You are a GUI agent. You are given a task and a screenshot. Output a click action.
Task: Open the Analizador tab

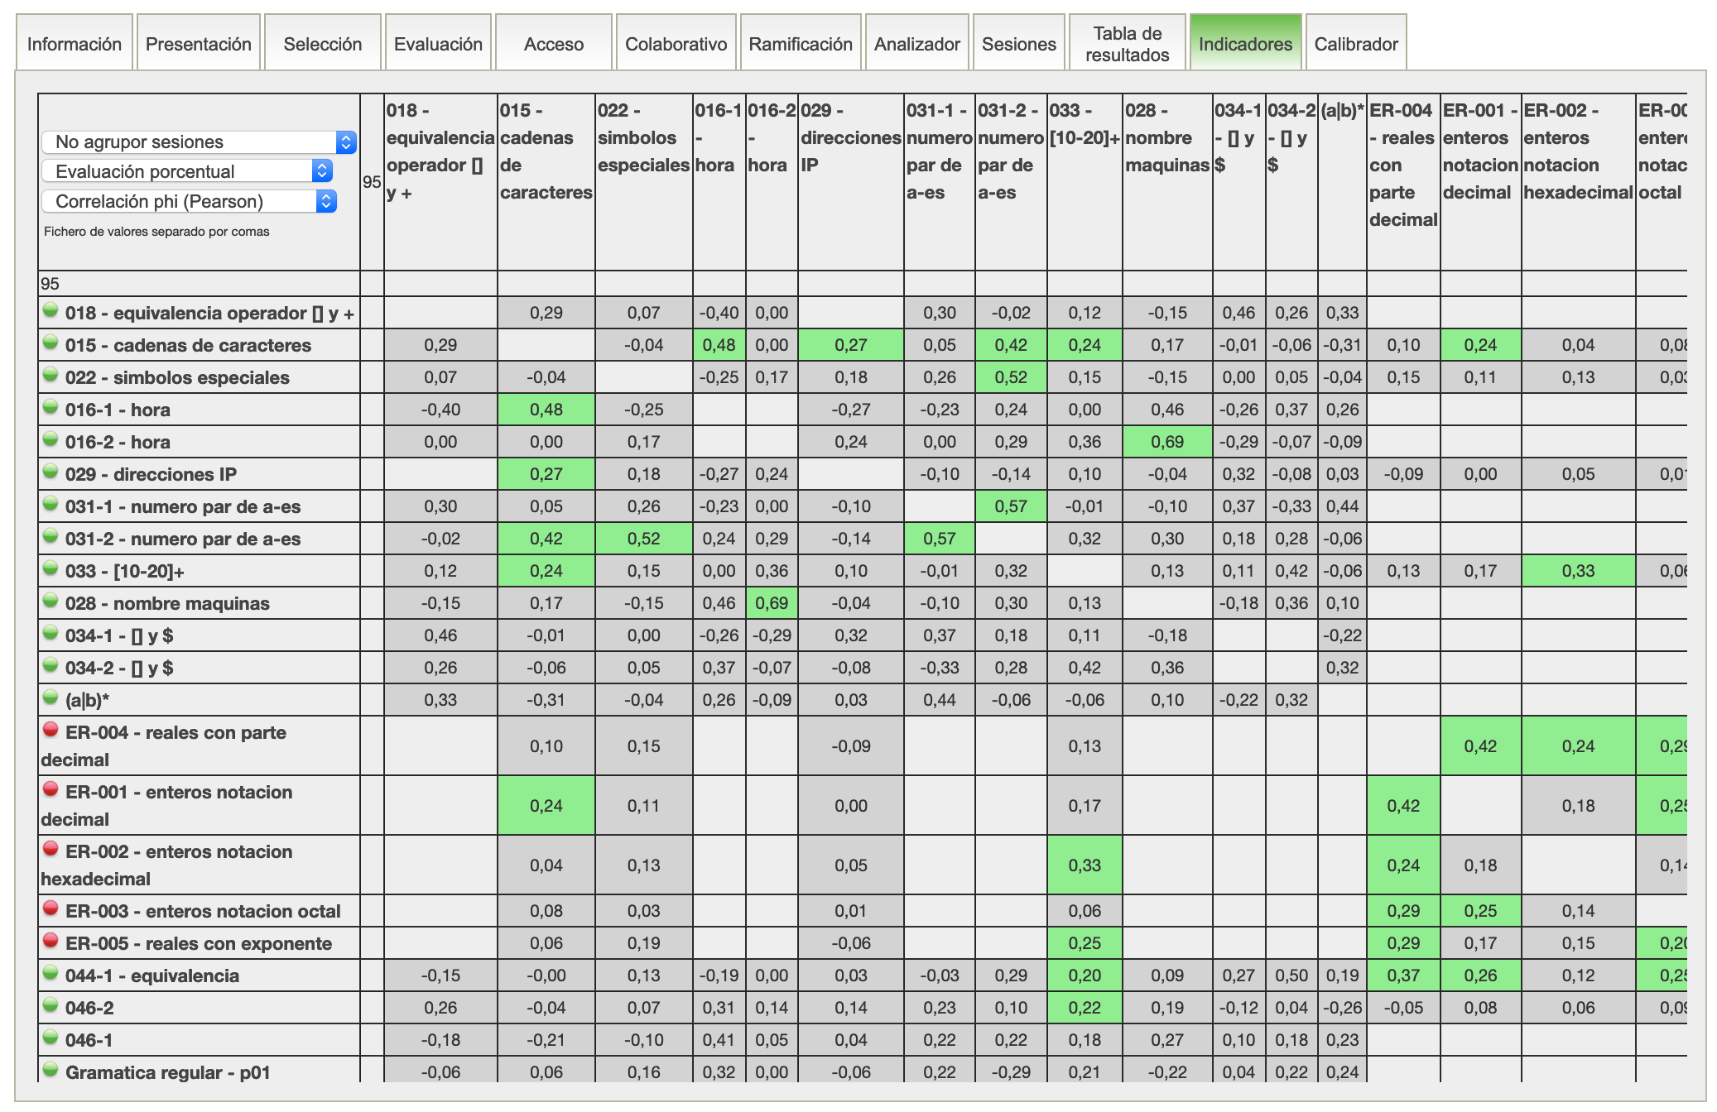click(x=916, y=44)
